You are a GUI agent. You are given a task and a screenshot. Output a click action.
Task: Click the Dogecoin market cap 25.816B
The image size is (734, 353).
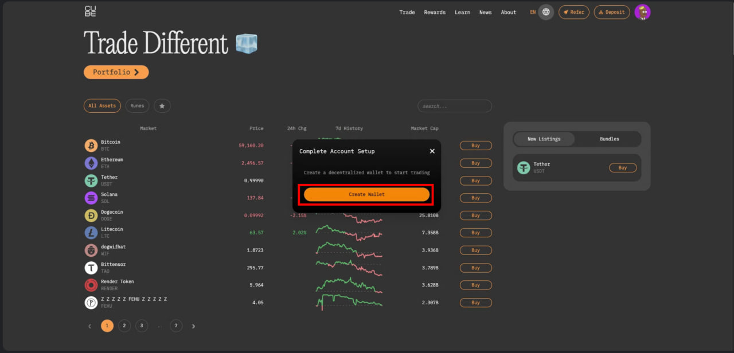429,215
